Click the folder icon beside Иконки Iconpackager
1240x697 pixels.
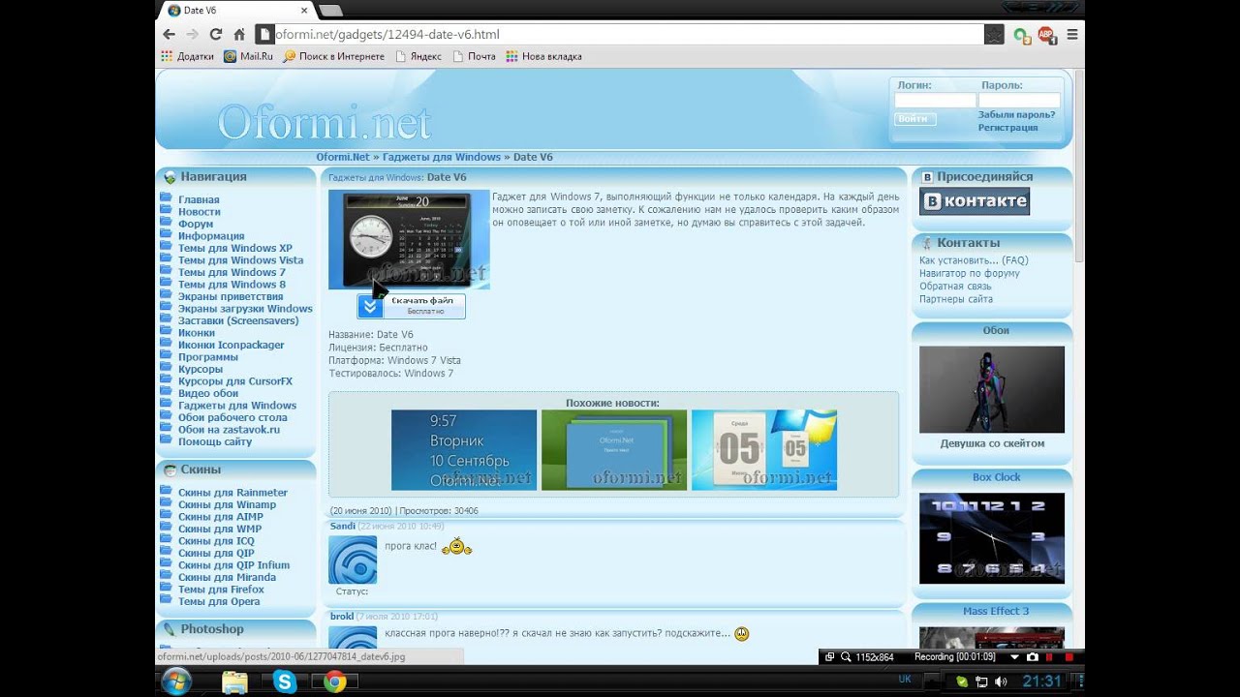166,344
